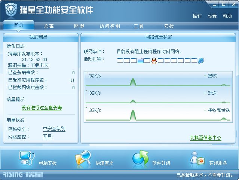The width and height of the screenshot is (239, 180).
Task: Select the window icon just left of QQ penguin
Action: click(147, 61)
